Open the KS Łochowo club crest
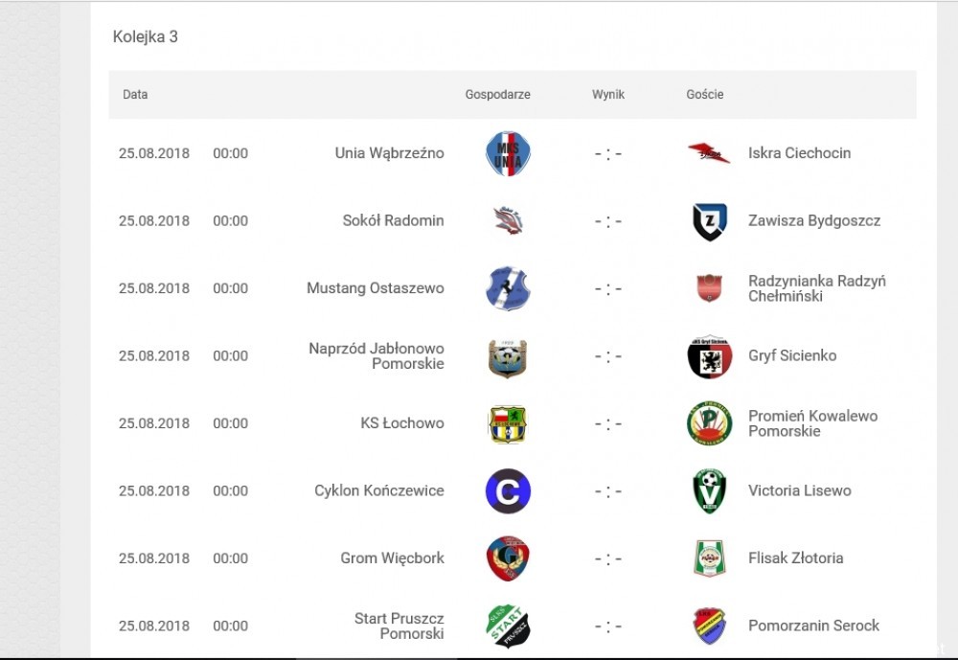The image size is (958, 660). click(508, 423)
